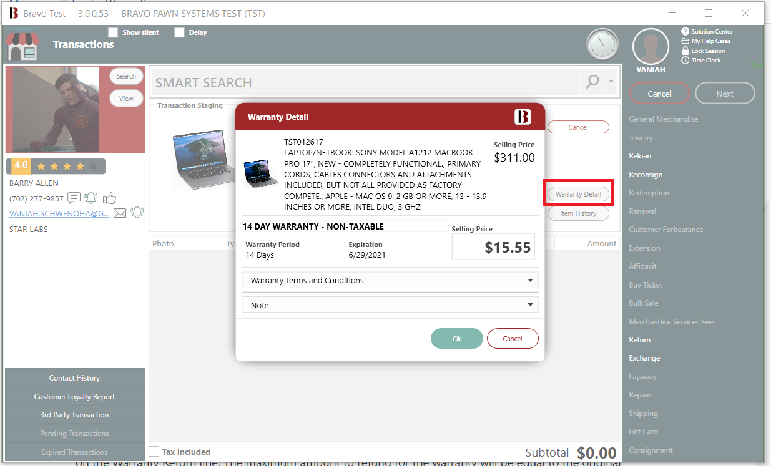The image size is (771, 466).
Task: Select General Merchandise in right menu
Action: (x=663, y=119)
